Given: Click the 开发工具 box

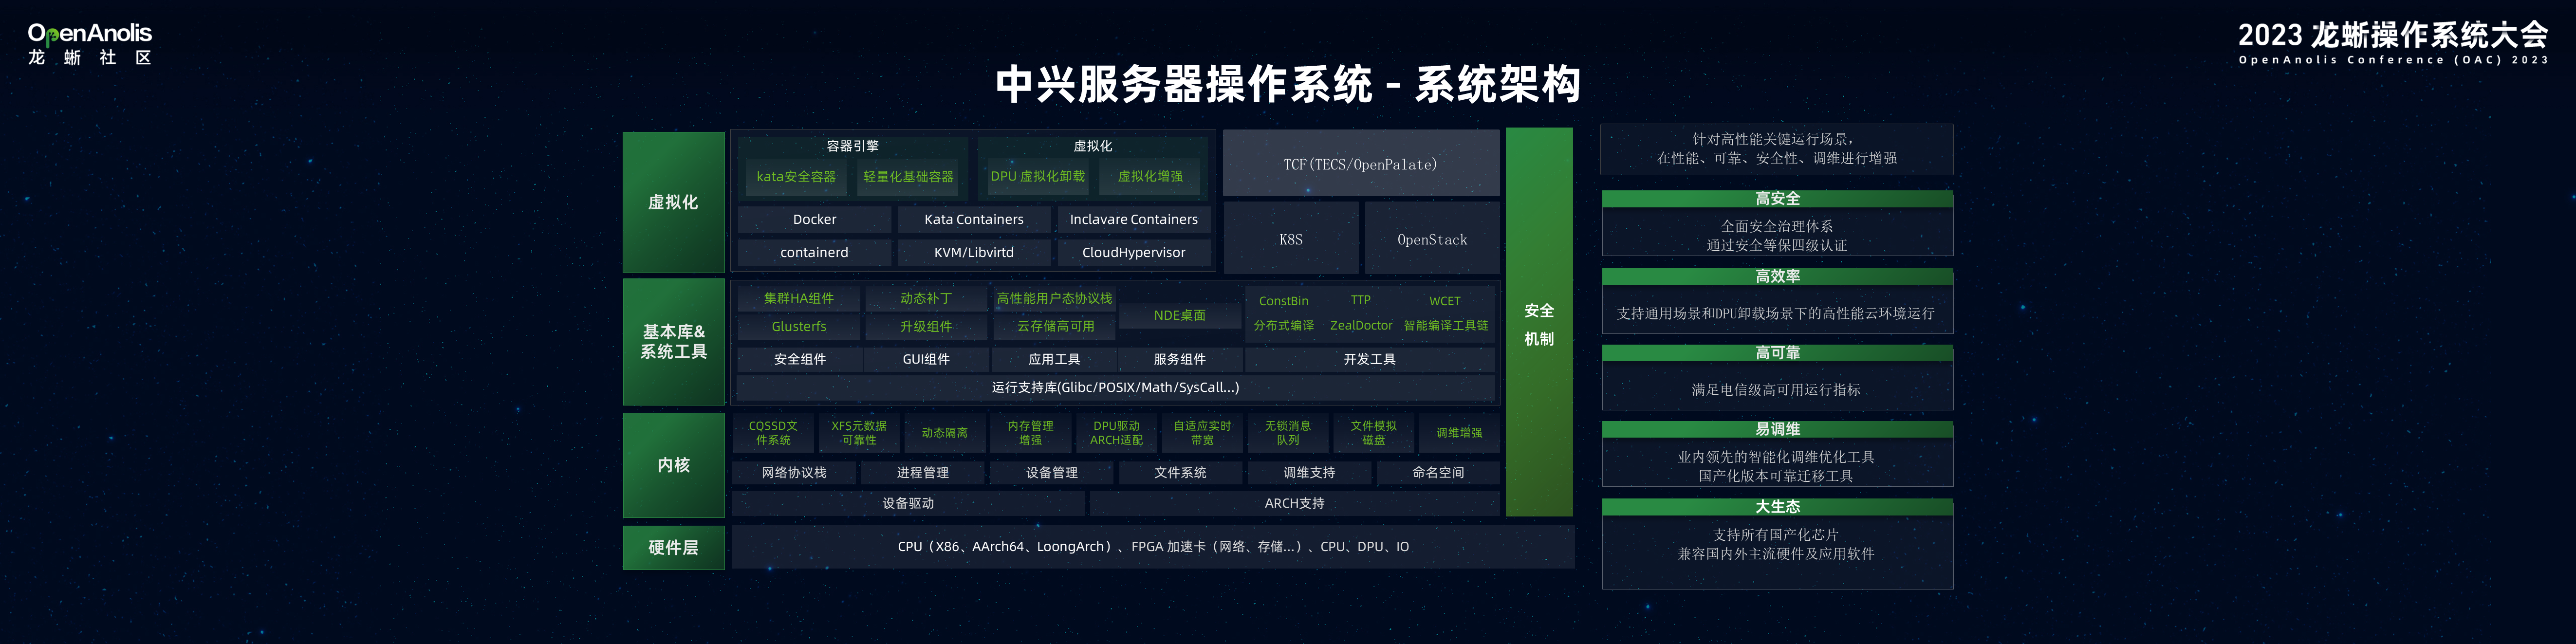Looking at the screenshot, I should pyautogui.click(x=1369, y=359).
